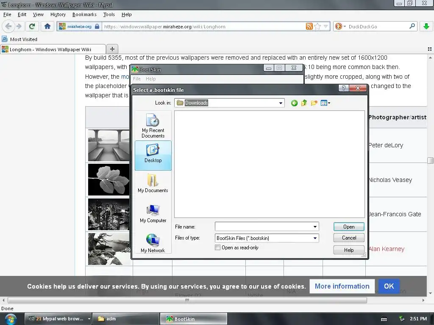Click the 2:51 PM taskbar clock
434x325 pixels.
point(418,319)
